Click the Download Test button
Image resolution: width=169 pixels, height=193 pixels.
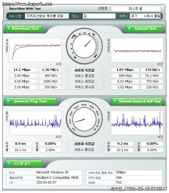[24, 28]
